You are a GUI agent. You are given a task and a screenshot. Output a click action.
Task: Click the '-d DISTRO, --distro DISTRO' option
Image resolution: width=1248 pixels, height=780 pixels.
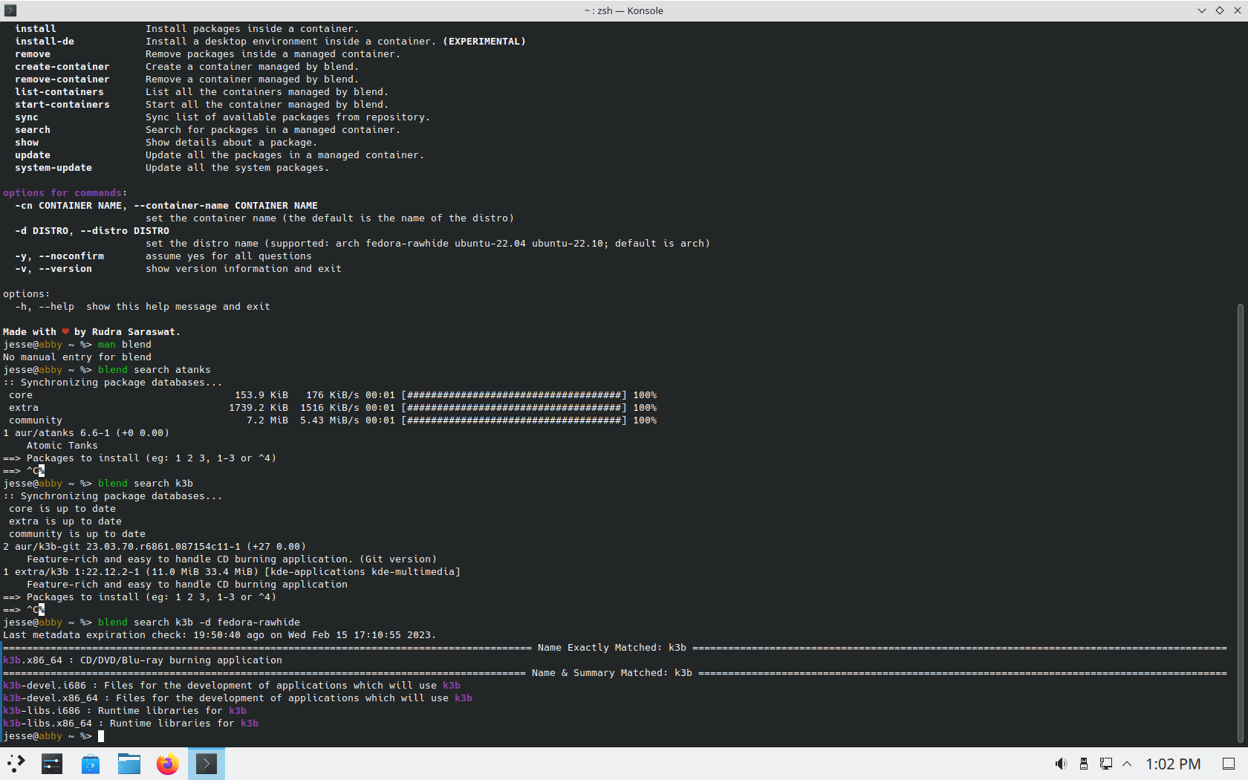pyautogui.click(x=92, y=231)
